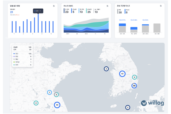Screen dimensions: 171x114
Task: Select the 충격 shock risk indicator
Action: pyautogui.click(x=89, y=11)
